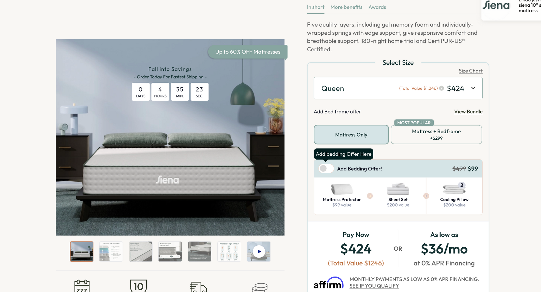Click See If You Qualify link
The image size is (541, 292).
374,286
